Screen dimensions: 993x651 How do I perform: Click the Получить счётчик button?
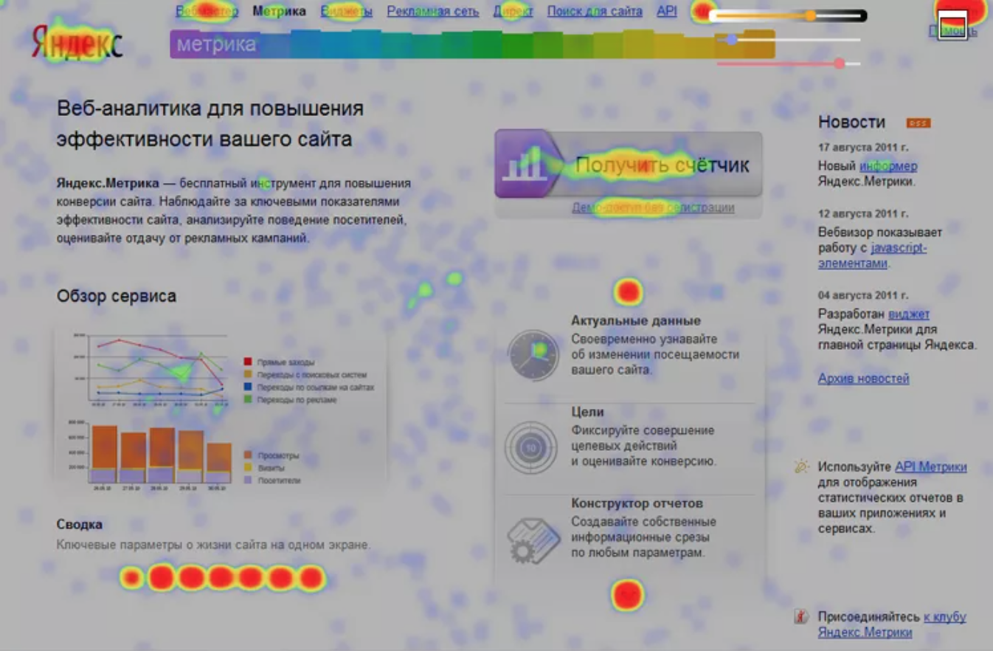tap(628, 164)
